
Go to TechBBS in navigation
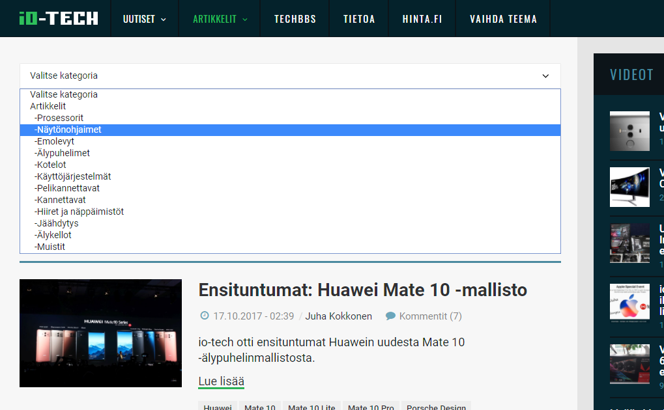(x=295, y=19)
